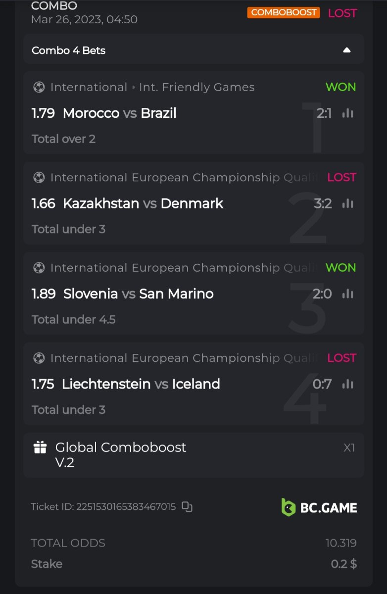Open the Slovenia vs San Marino match
The width and height of the screenshot is (387, 594).
tap(139, 294)
